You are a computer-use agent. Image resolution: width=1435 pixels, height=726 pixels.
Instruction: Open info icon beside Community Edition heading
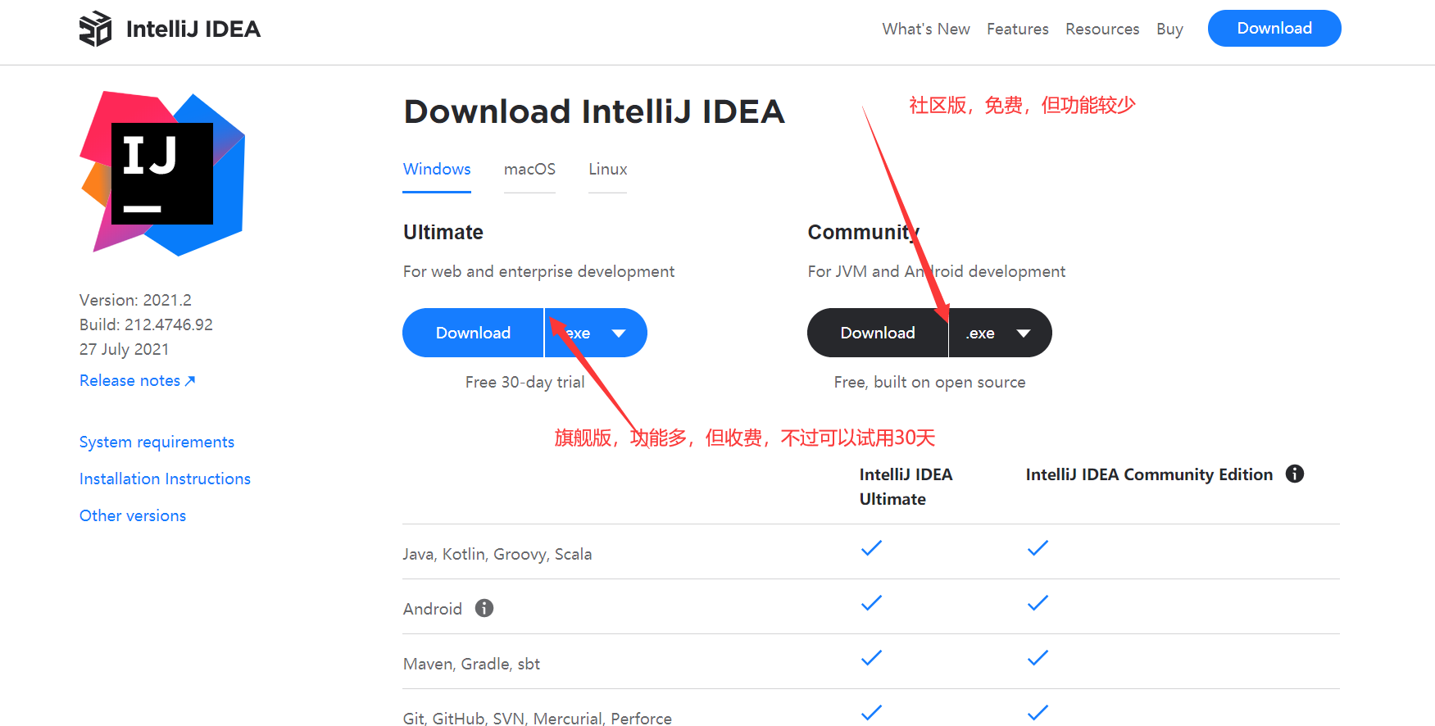pyautogui.click(x=1295, y=474)
